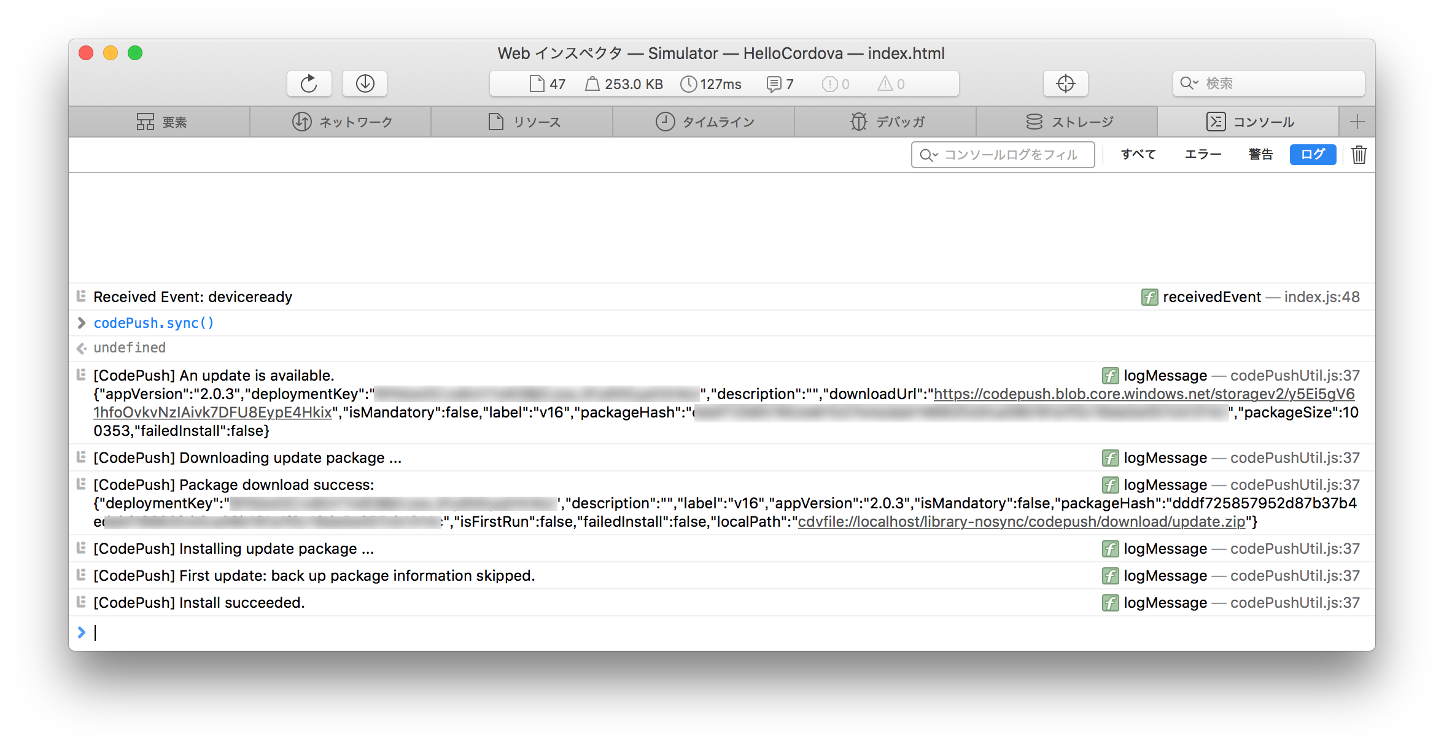Add a new tab with plus icon
Viewport: 1444px width, 749px height.
pos(1357,122)
